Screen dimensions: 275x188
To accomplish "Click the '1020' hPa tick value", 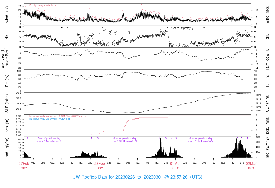I will click(x=258, y=95).
